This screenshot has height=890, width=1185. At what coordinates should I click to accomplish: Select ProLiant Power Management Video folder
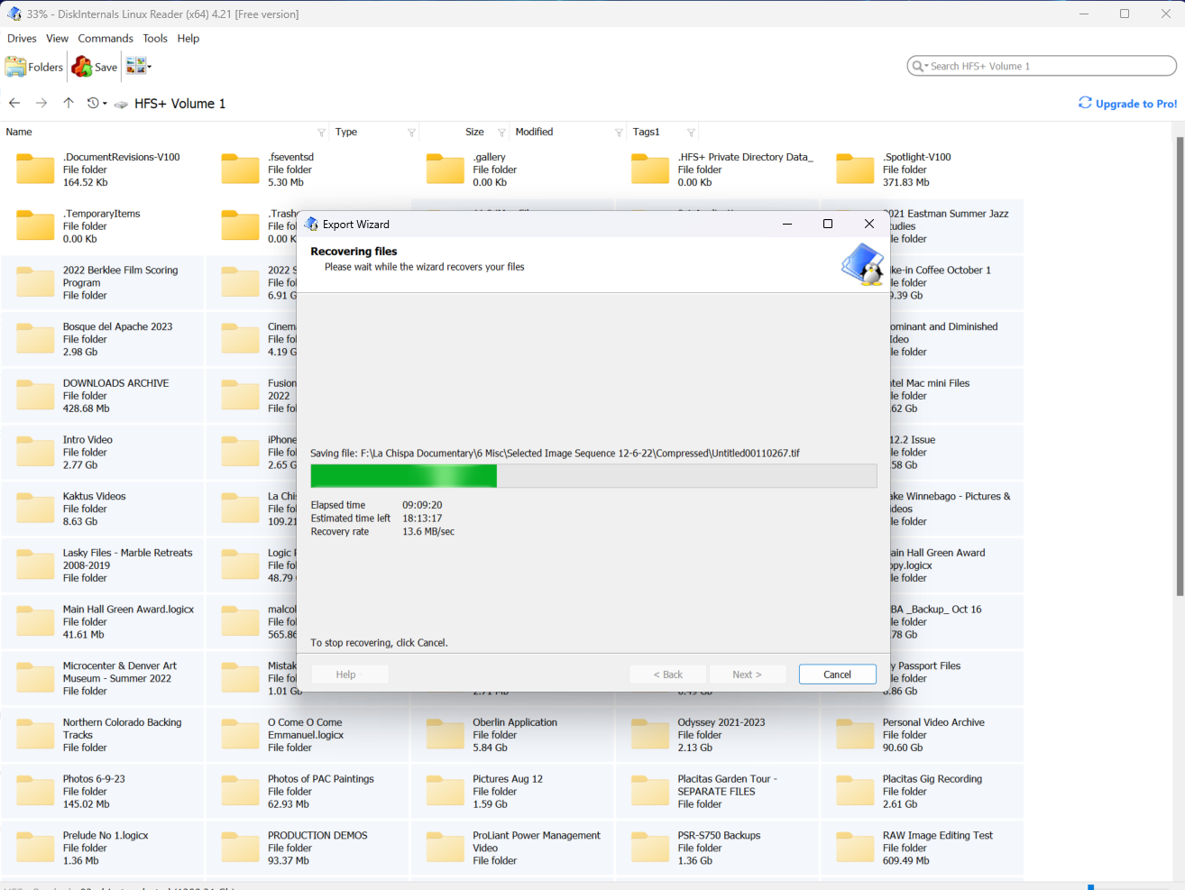pos(512,848)
